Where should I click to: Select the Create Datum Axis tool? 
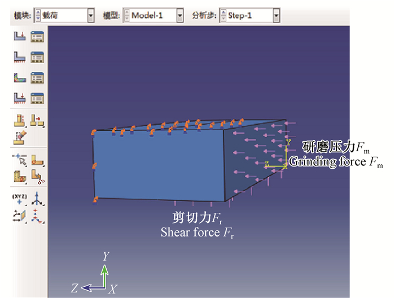37,198
